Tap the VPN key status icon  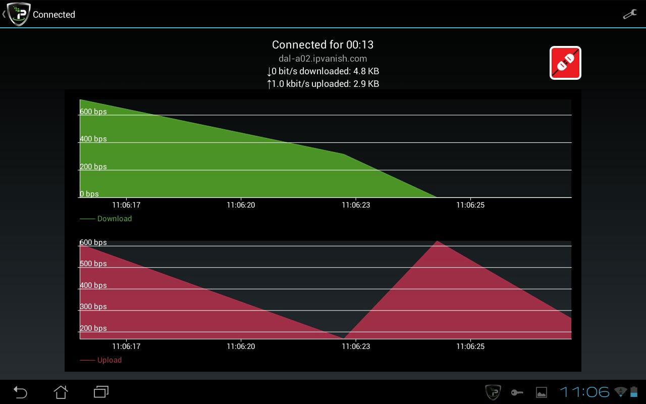517,392
